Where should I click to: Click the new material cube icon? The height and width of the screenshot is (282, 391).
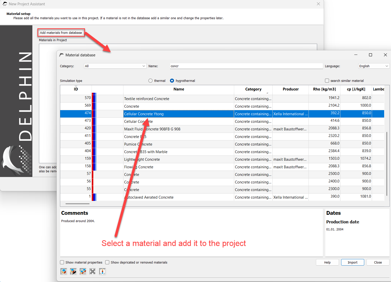click(x=64, y=271)
